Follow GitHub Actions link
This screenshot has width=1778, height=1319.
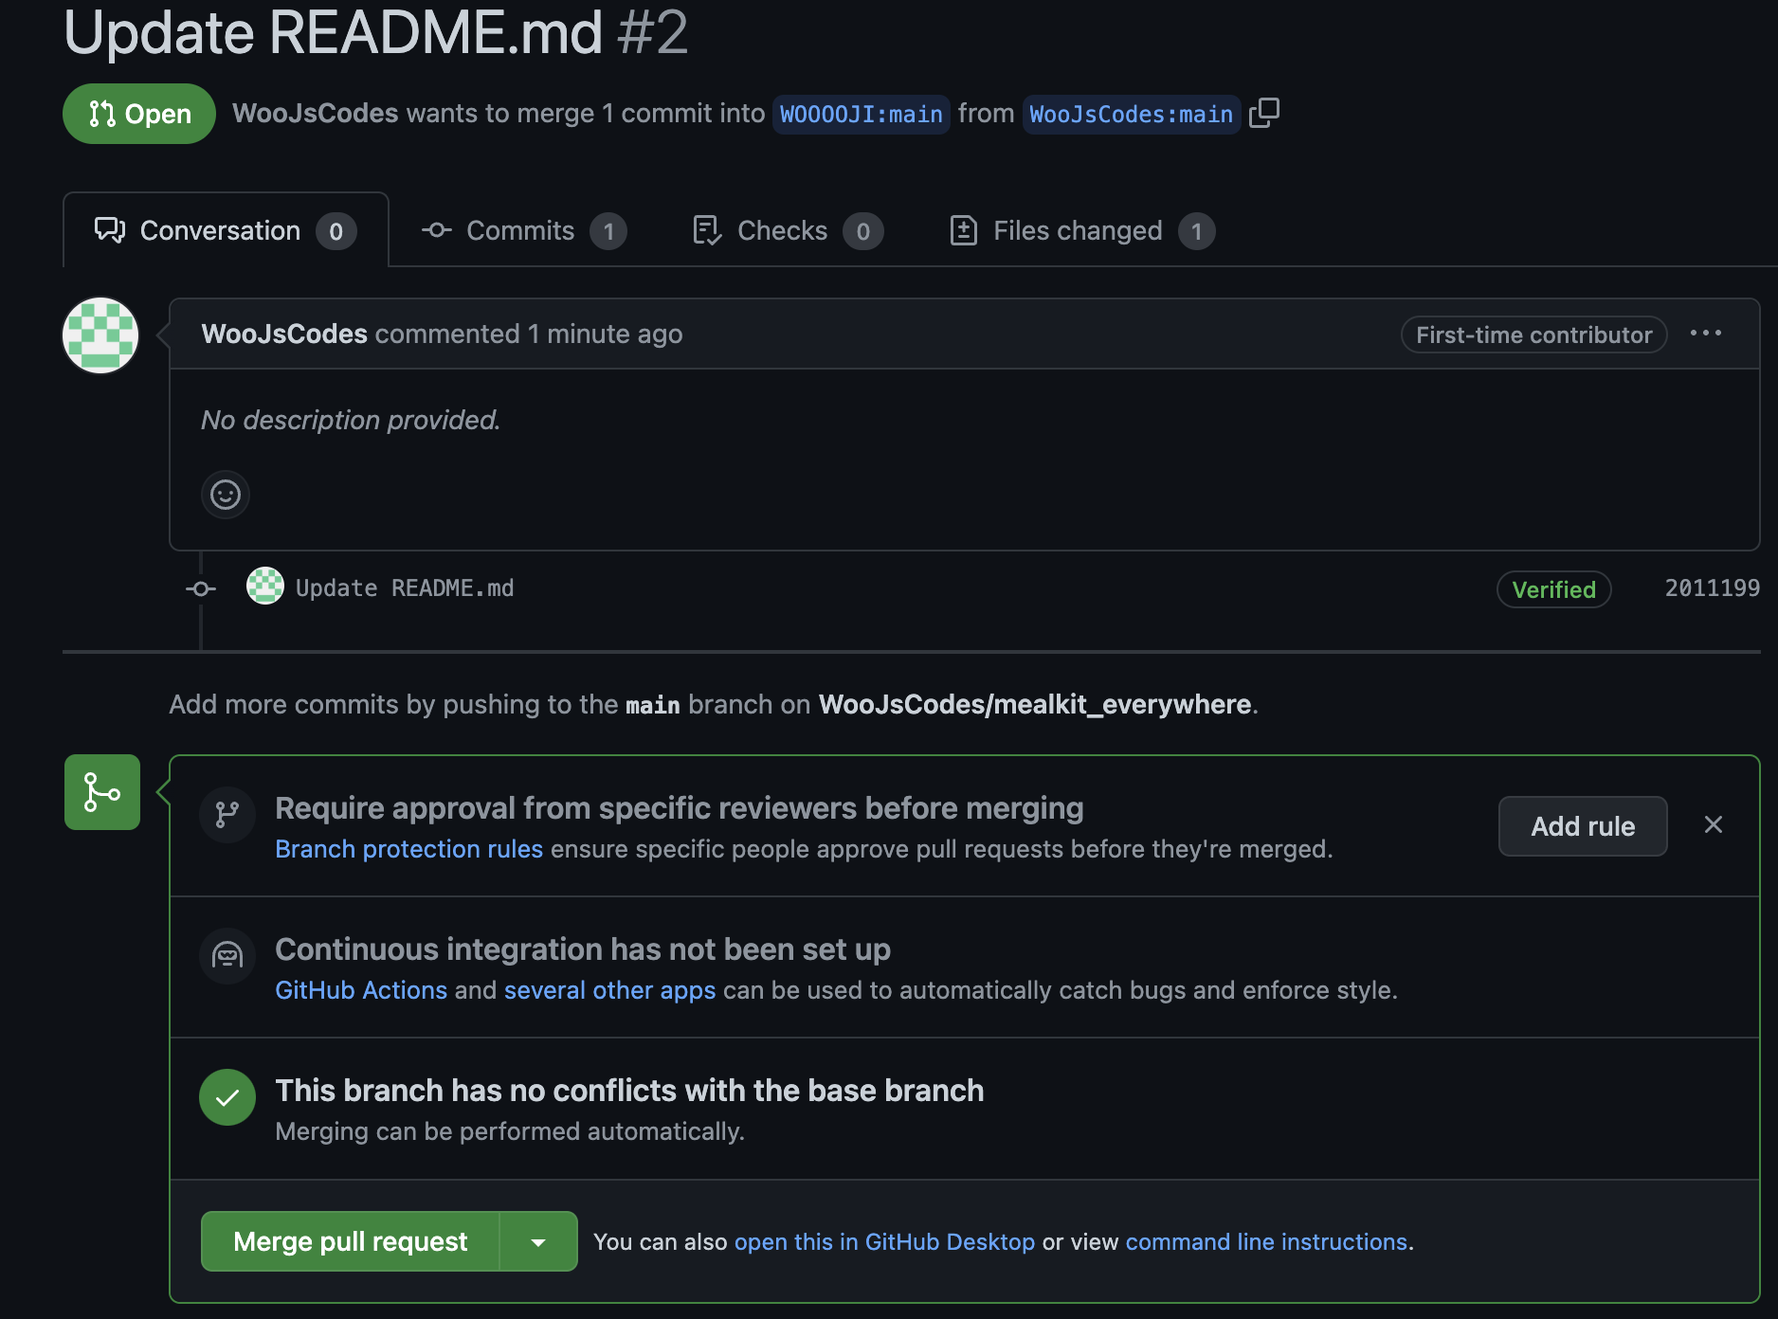pyautogui.click(x=361, y=990)
